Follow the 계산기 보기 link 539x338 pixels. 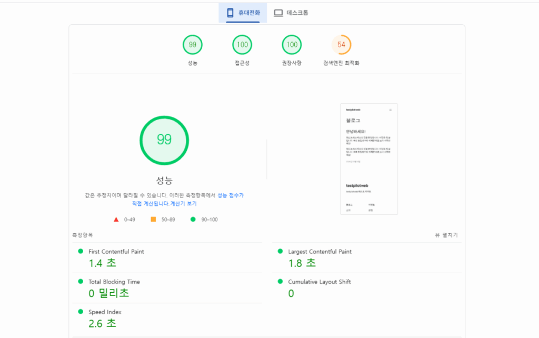[183, 203]
